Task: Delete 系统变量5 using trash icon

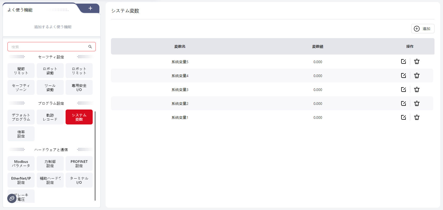Action: [417, 62]
